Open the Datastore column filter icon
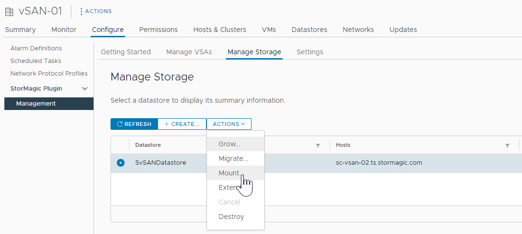The width and height of the screenshot is (522, 234). pos(318,145)
